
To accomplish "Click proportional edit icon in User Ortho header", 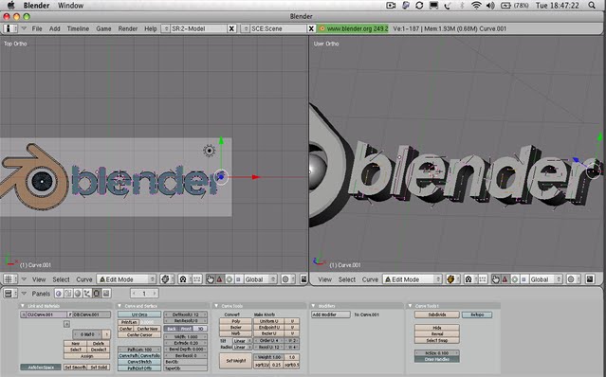I will (x=574, y=279).
